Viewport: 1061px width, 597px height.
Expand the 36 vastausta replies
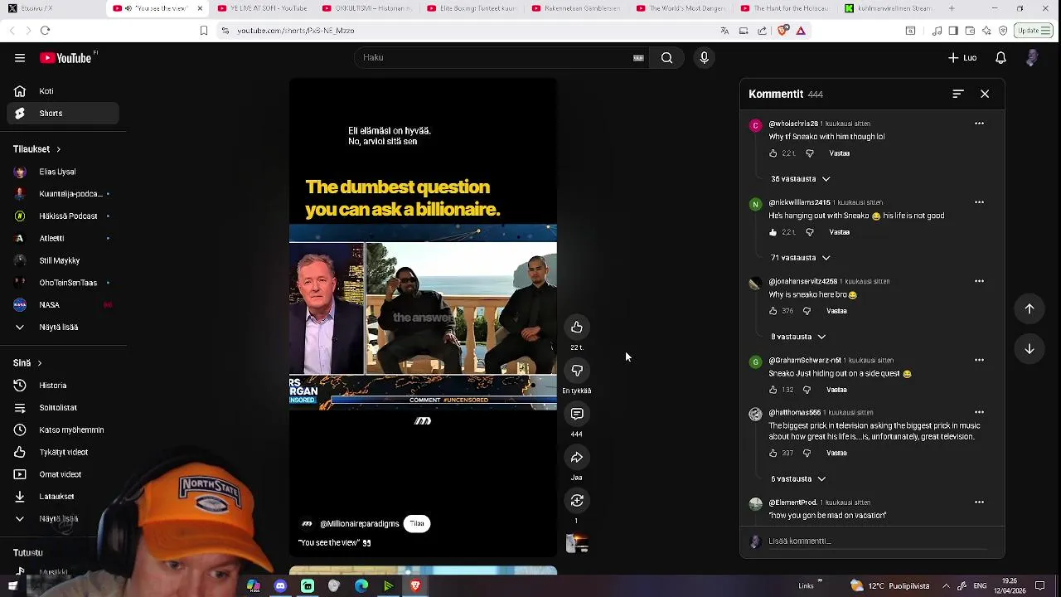click(801, 179)
